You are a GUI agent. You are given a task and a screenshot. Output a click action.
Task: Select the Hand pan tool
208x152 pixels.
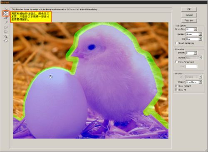(x=6, y=41)
